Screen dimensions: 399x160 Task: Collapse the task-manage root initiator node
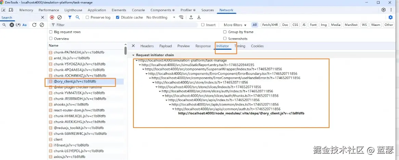[x=137, y=61]
